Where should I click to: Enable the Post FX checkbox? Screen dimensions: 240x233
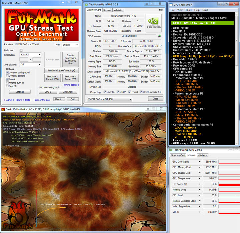[7, 86]
